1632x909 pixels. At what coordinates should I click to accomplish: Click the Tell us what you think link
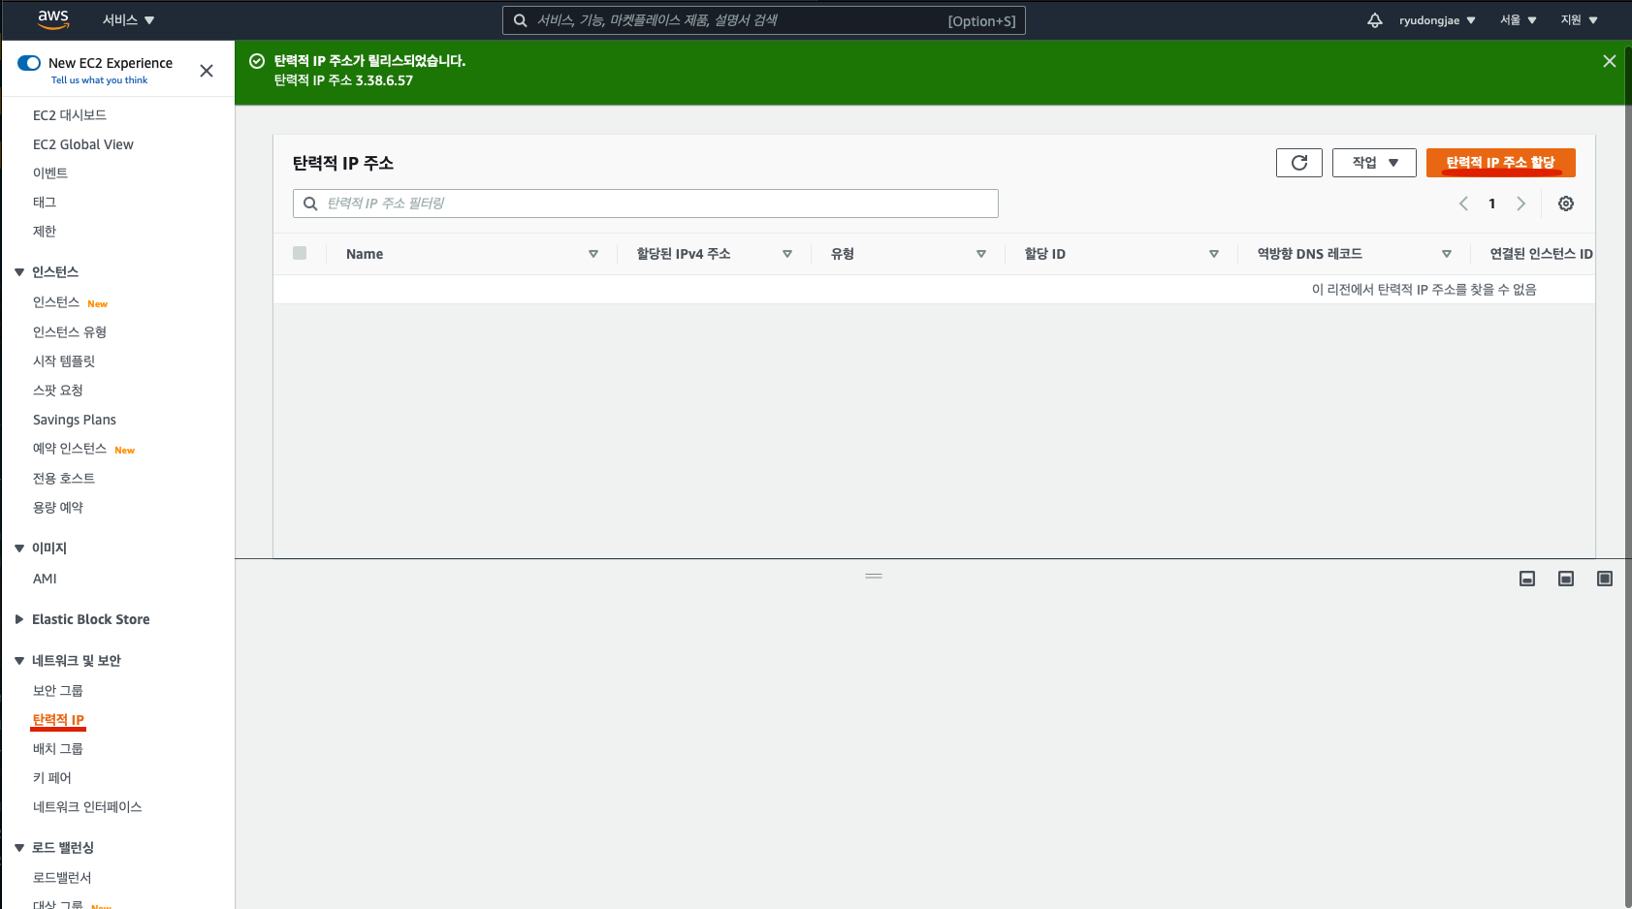(100, 80)
